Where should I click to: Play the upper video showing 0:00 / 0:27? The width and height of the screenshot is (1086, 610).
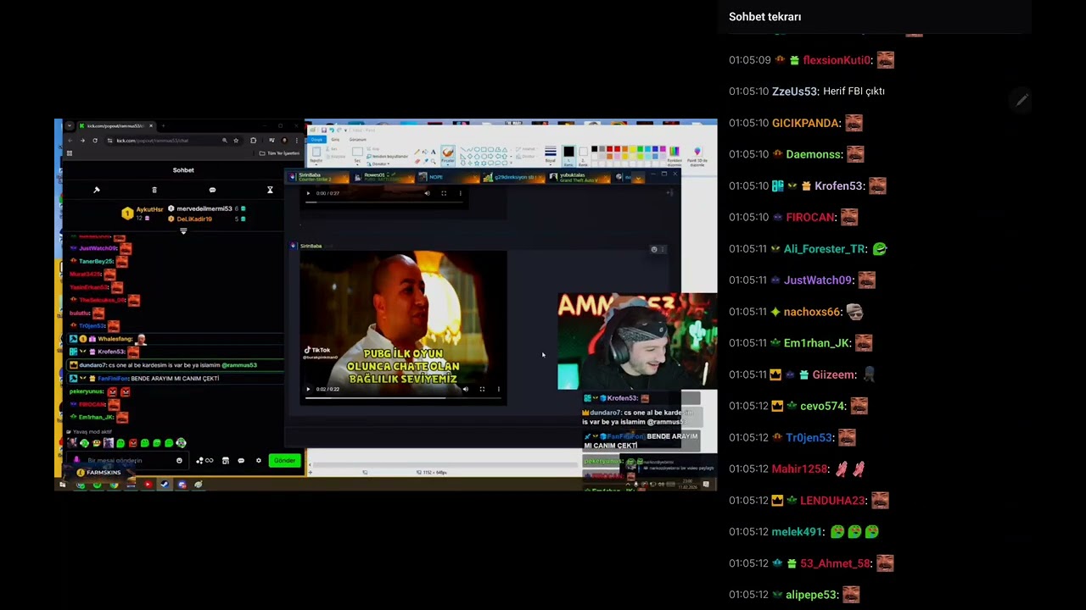(308, 193)
